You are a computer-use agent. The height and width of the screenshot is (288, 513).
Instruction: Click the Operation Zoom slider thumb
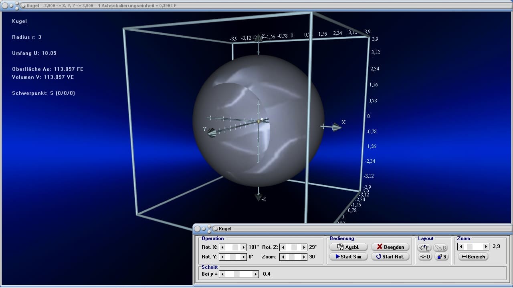(292, 257)
